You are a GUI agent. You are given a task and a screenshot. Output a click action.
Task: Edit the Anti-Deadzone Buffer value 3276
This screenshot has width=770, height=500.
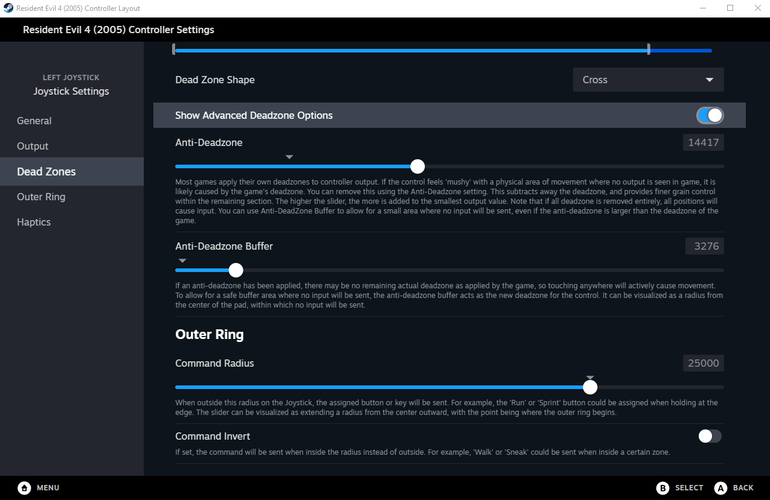click(705, 246)
